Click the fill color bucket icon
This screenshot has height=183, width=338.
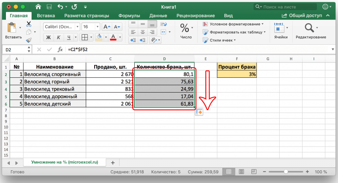point(99,37)
